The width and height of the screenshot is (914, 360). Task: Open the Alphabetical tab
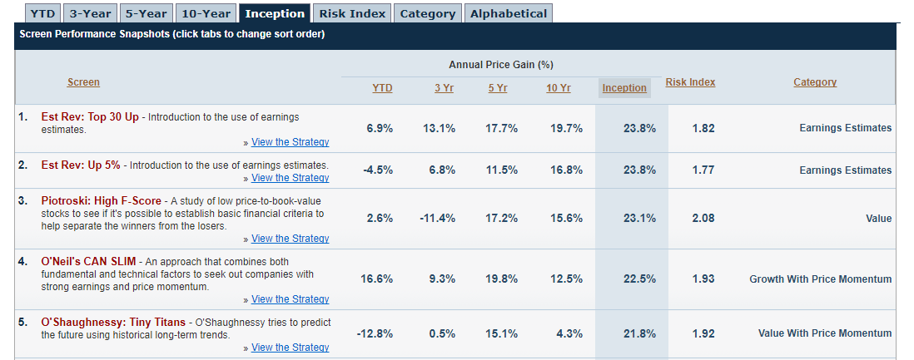509,13
